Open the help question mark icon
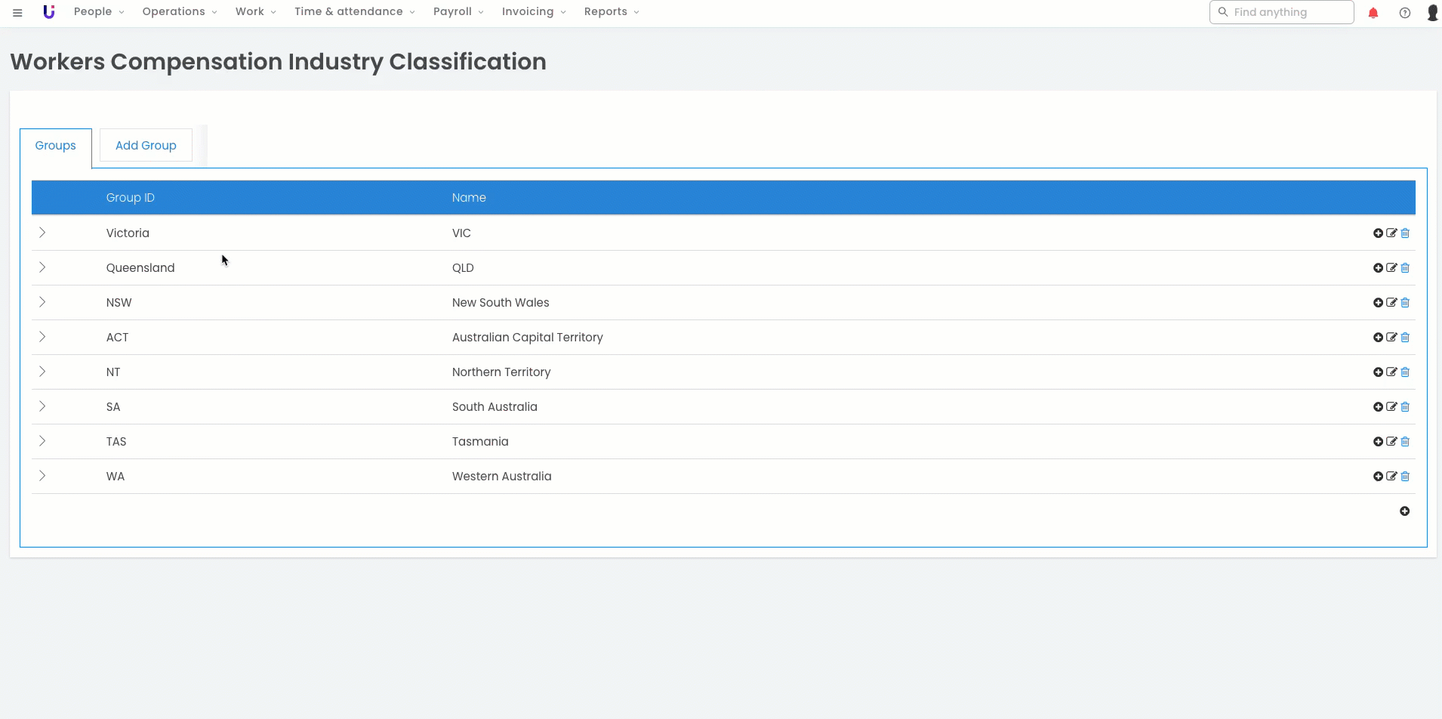Screen dimensions: 1442x719 click(1404, 13)
